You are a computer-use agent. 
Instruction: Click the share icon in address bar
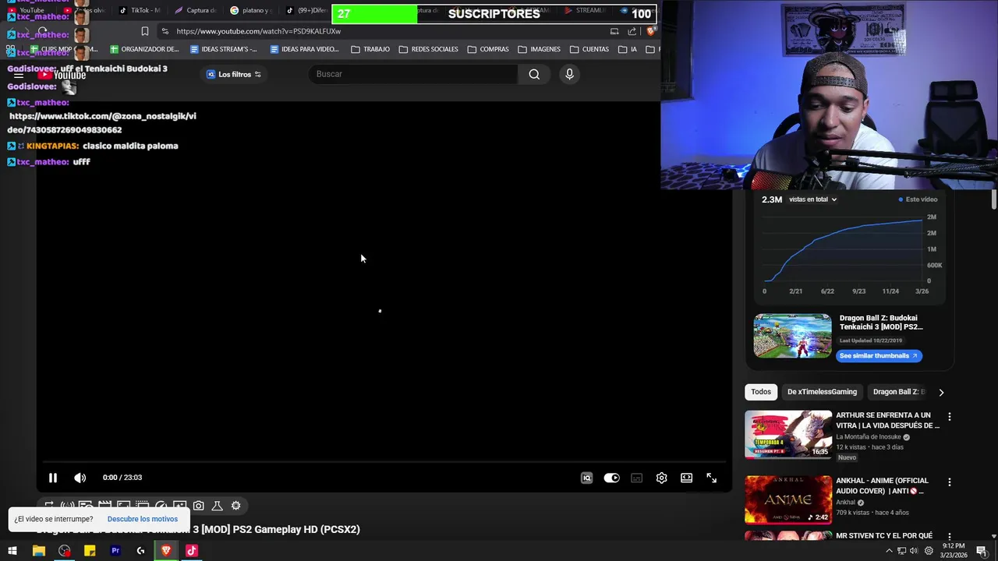[632, 31]
